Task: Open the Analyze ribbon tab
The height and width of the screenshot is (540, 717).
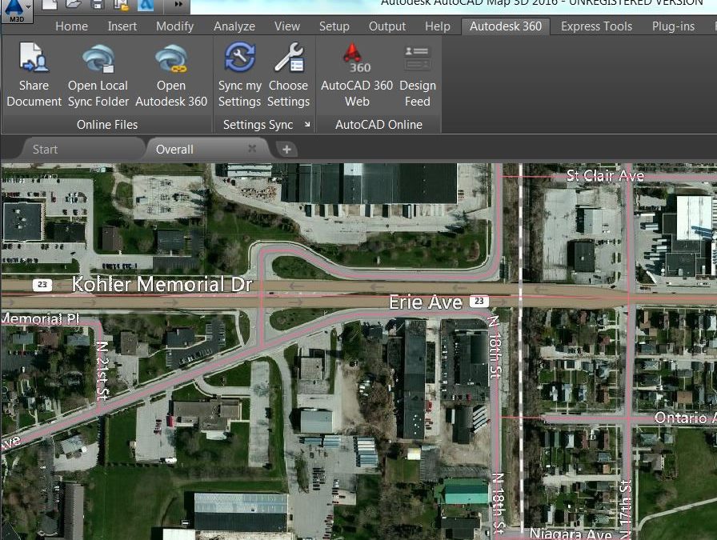Action: pos(234,26)
